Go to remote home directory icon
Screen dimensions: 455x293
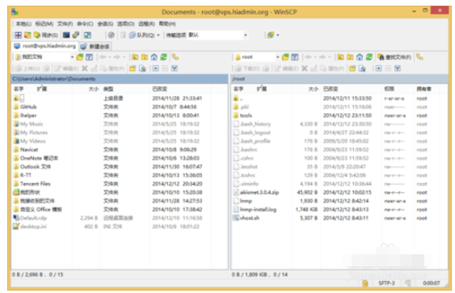click(x=360, y=57)
